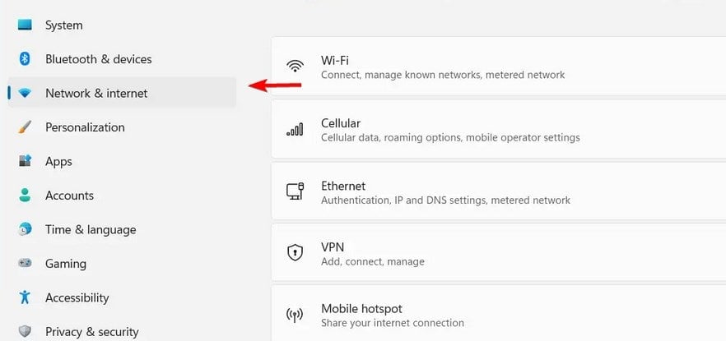
Task: Click the VPN shield lock icon
Action: pos(295,252)
